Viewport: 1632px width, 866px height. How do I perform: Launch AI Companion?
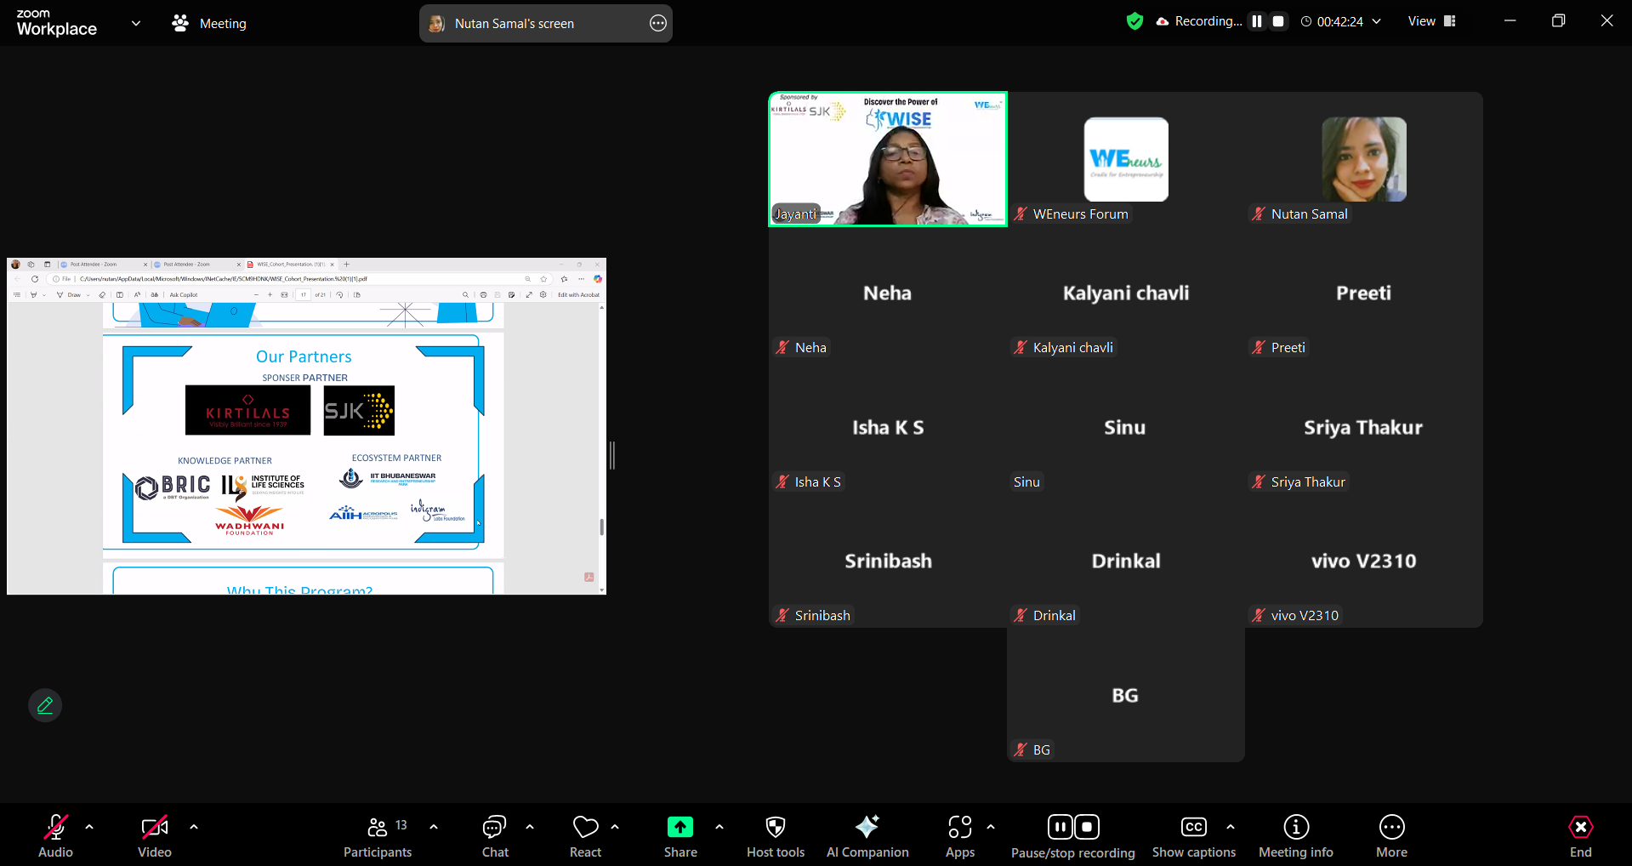[x=867, y=836]
